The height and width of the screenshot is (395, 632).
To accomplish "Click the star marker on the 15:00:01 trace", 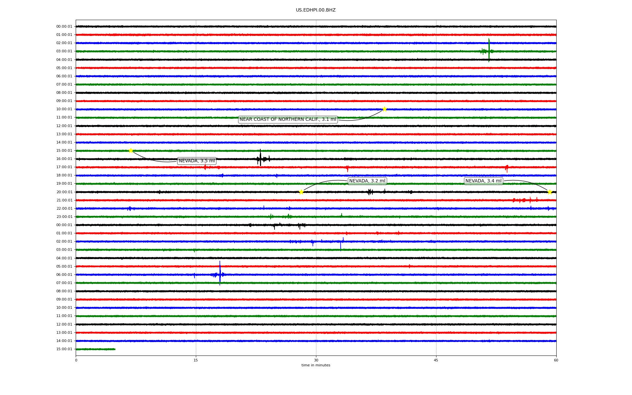I will 131,151.
